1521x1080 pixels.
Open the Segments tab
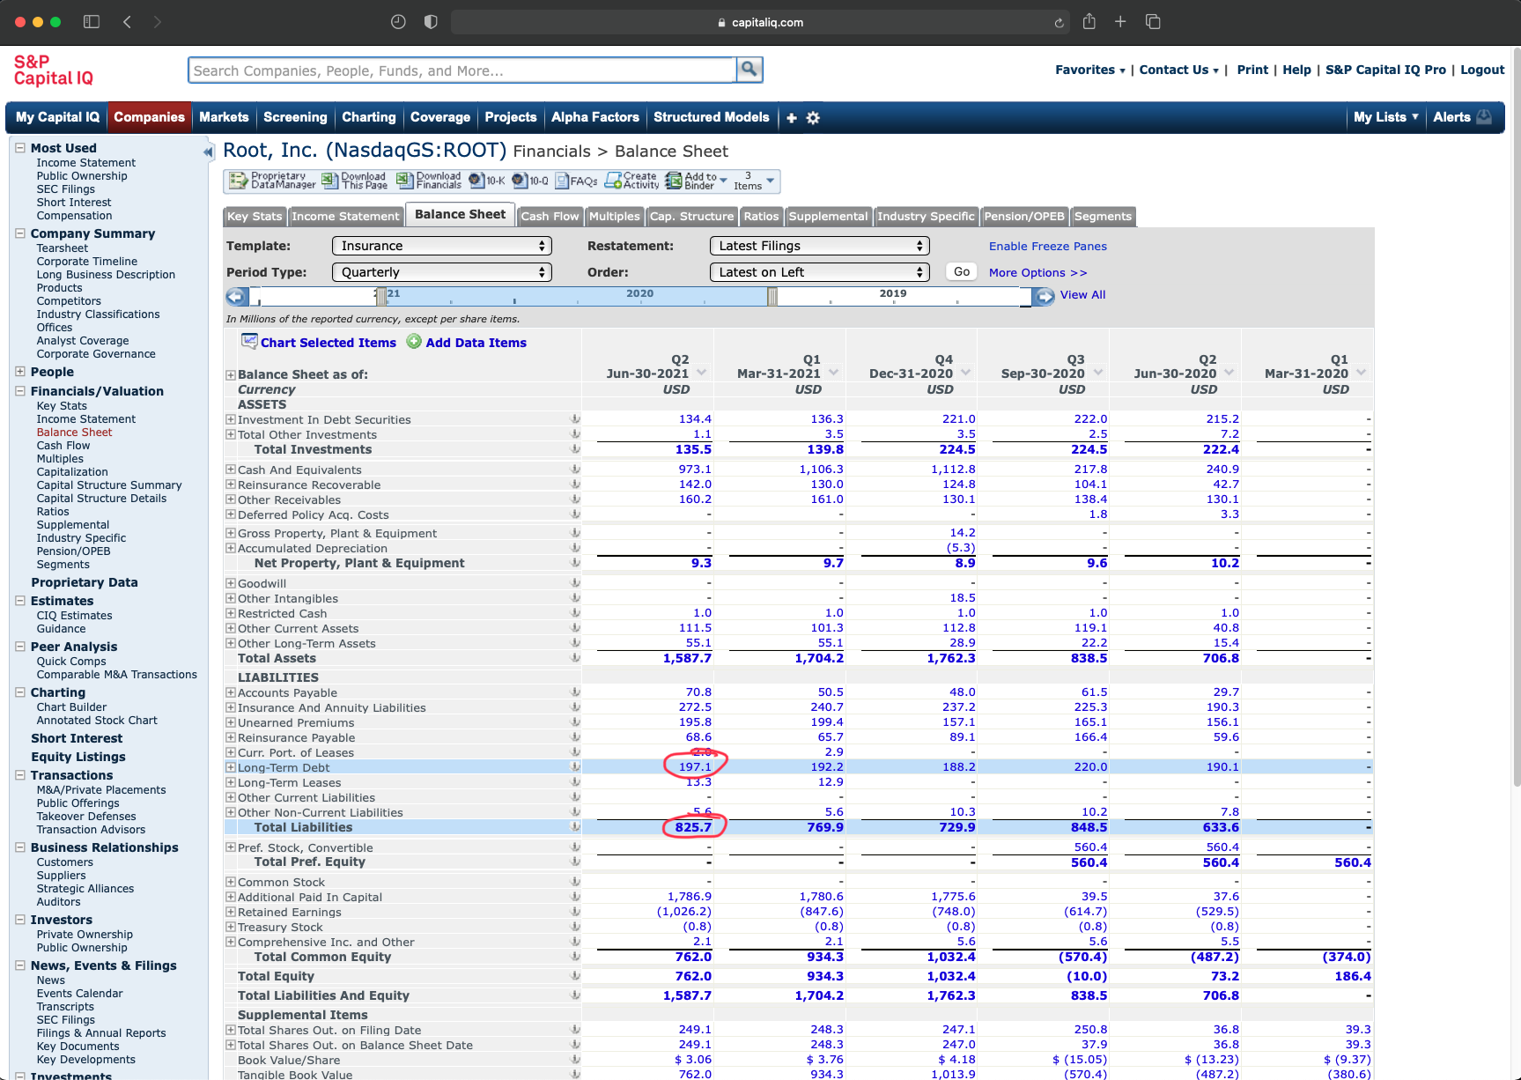click(1103, 217)
